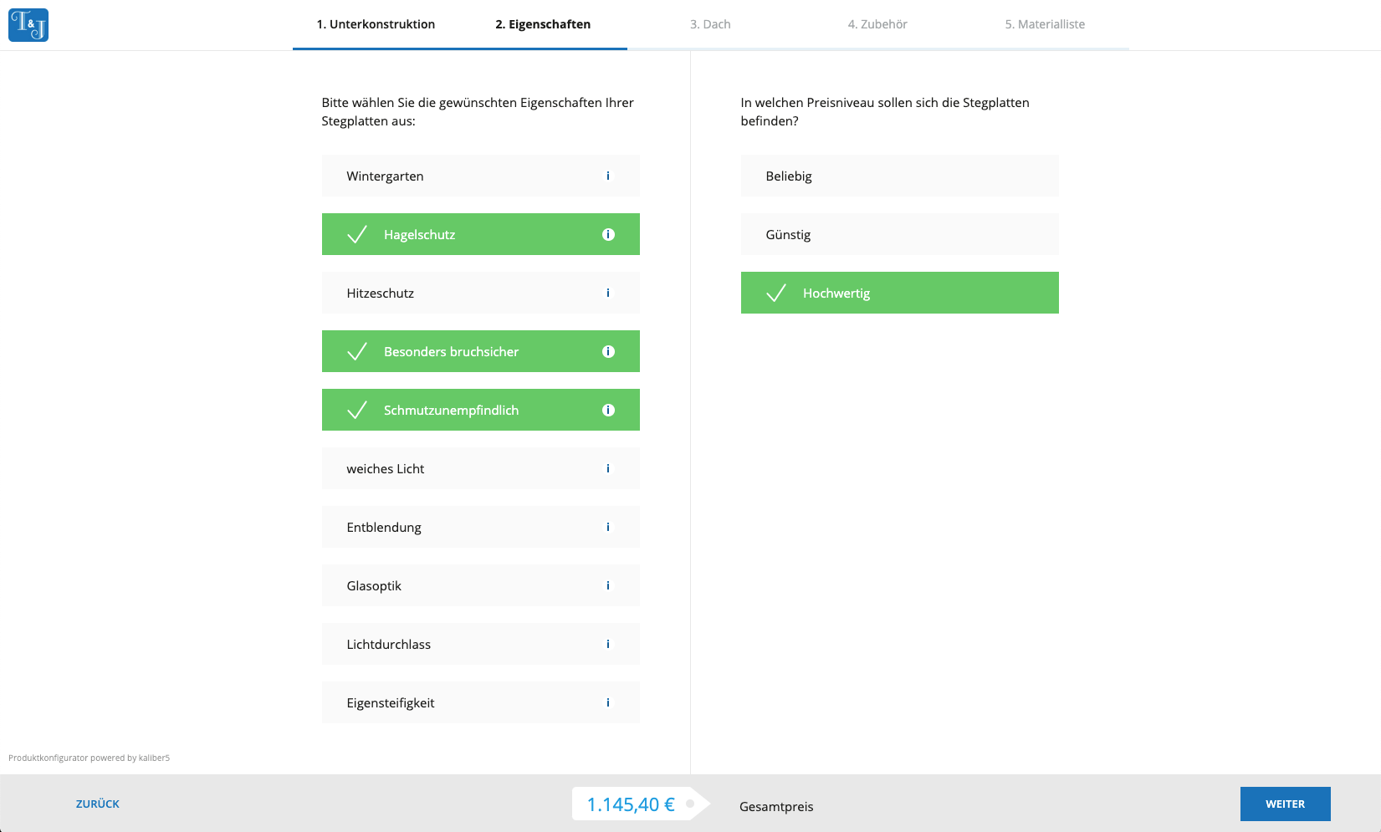1381x832 pixels.
Task: Switch to step 4. Zubehör
Action: (877, 24)
